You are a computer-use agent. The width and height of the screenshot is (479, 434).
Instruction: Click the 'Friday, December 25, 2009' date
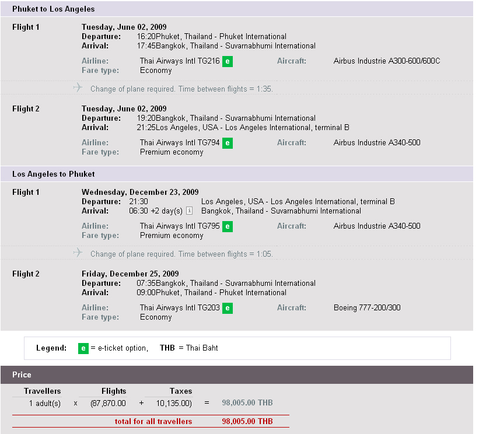(130, 274)
